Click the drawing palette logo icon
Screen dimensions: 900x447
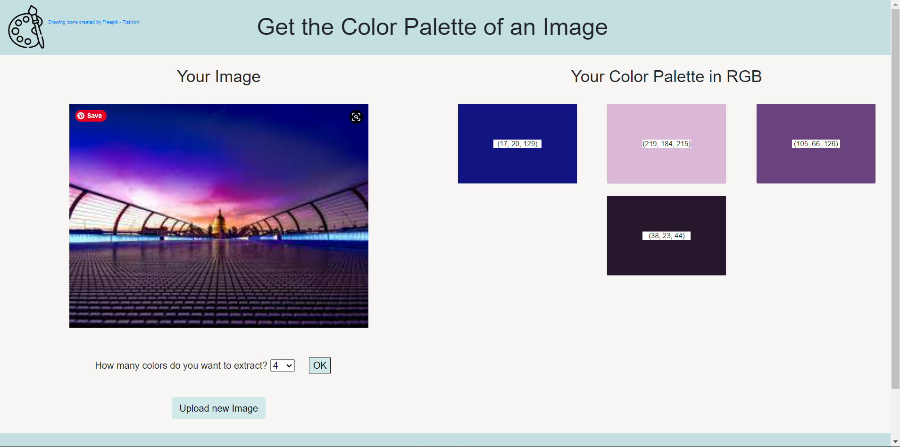pyautogui.click(x=26, y=27)
